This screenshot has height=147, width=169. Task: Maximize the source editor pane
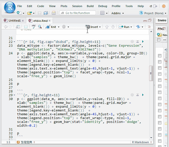click(x=150, y=20)
